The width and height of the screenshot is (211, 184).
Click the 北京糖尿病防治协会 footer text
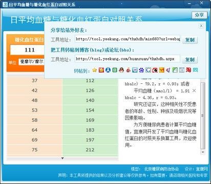tap(161, 169)
